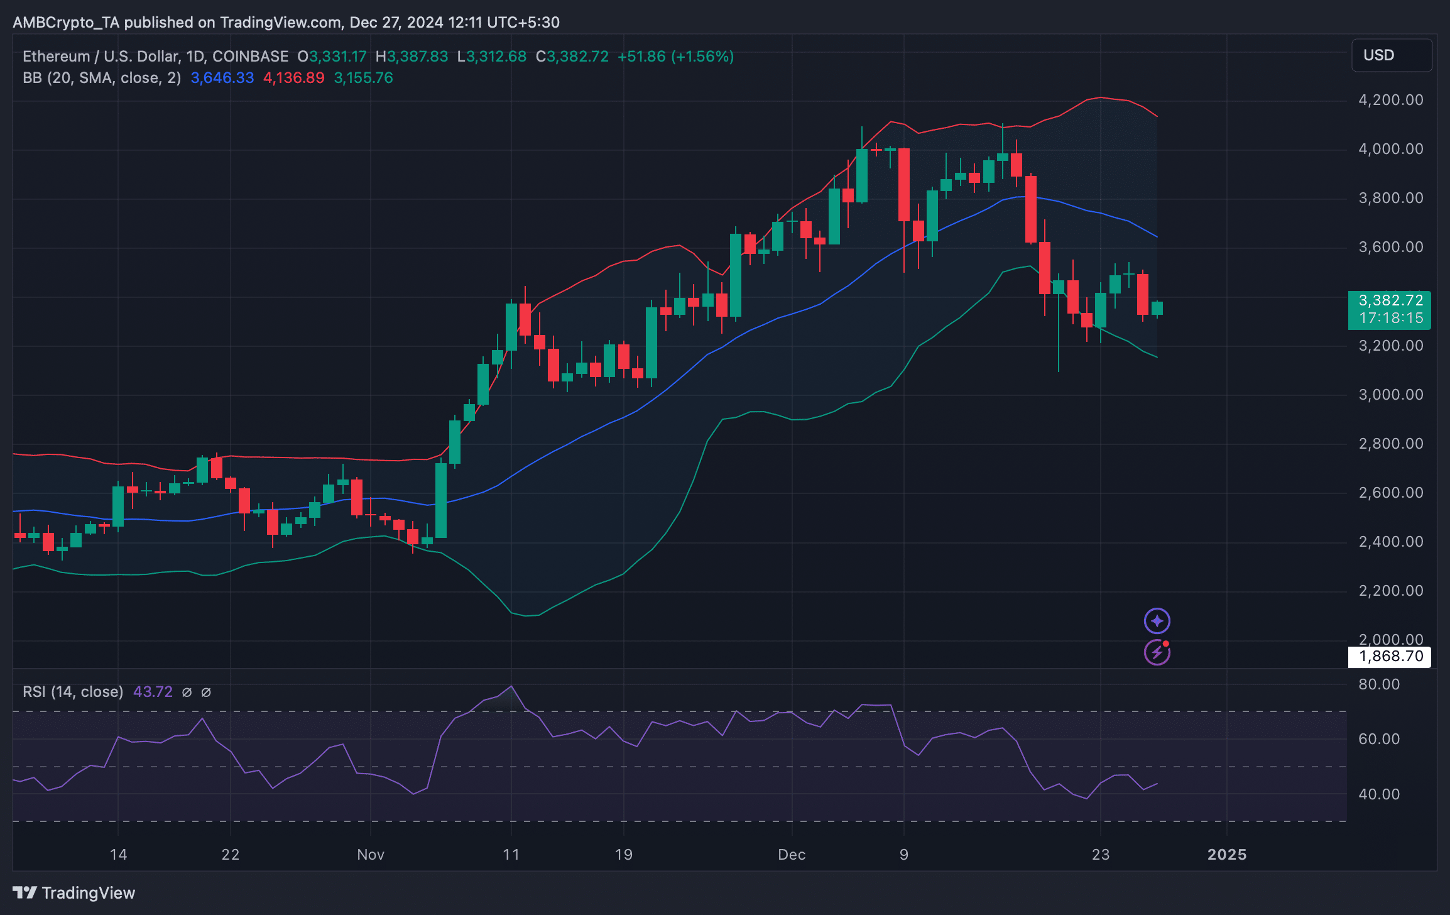Screen dimensions: 1450x915
Task: Click the 2,600.00 price axis label
Action: click(1391, 493)
